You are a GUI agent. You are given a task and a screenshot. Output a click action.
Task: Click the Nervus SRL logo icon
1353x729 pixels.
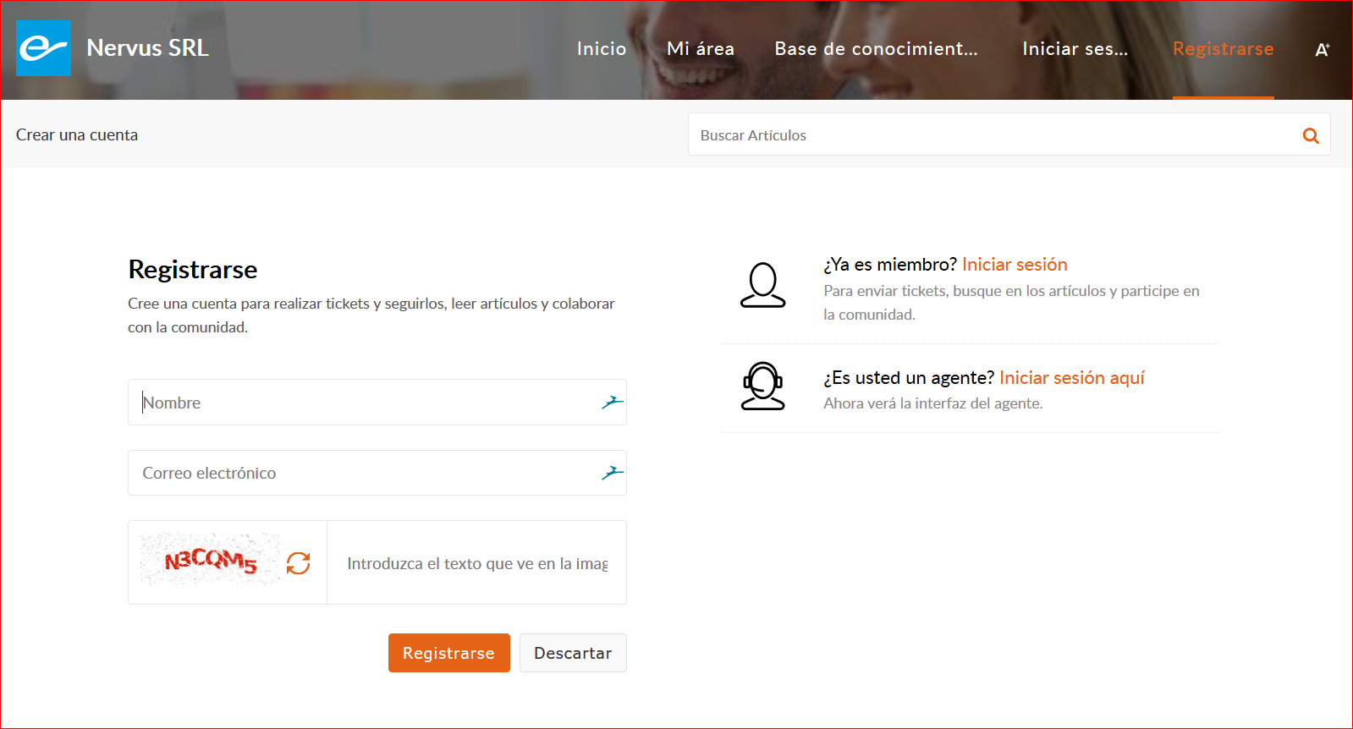coord(43,48)
